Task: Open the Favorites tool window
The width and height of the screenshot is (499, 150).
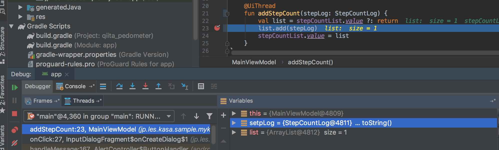Action: (x=2, y=94)
